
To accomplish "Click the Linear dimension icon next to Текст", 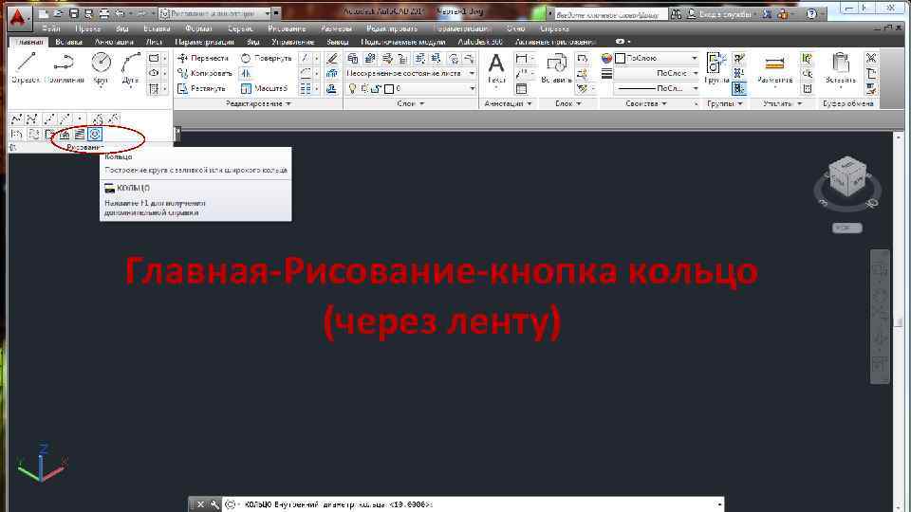I will coord(522,58).
